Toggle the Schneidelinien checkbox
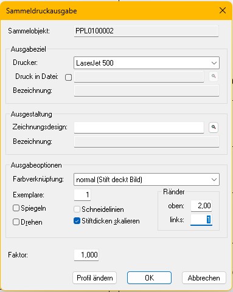233x292 pixels. (x=77, y=209)
